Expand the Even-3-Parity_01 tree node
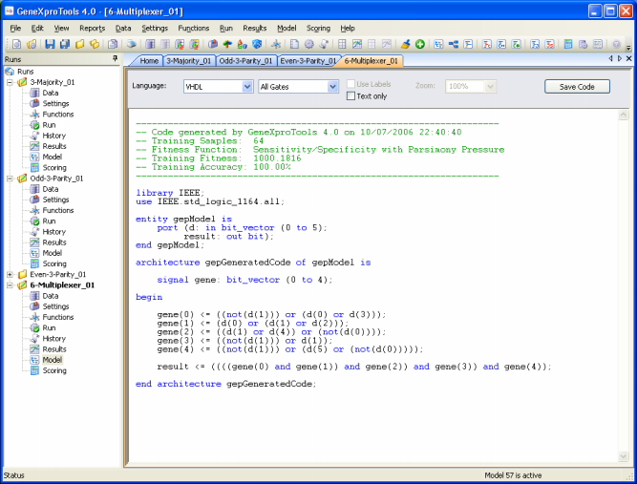Screen dimensions: 637x484 point(10,275)
